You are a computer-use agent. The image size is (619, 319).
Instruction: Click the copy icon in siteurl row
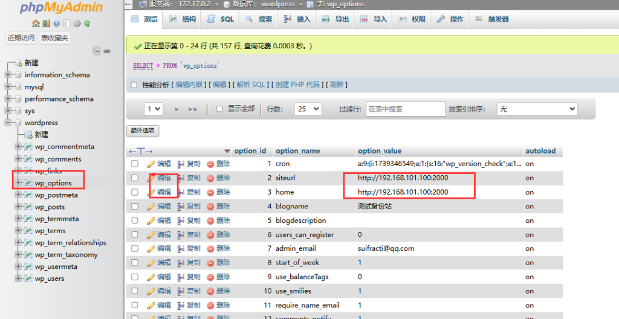pos(181,178)
